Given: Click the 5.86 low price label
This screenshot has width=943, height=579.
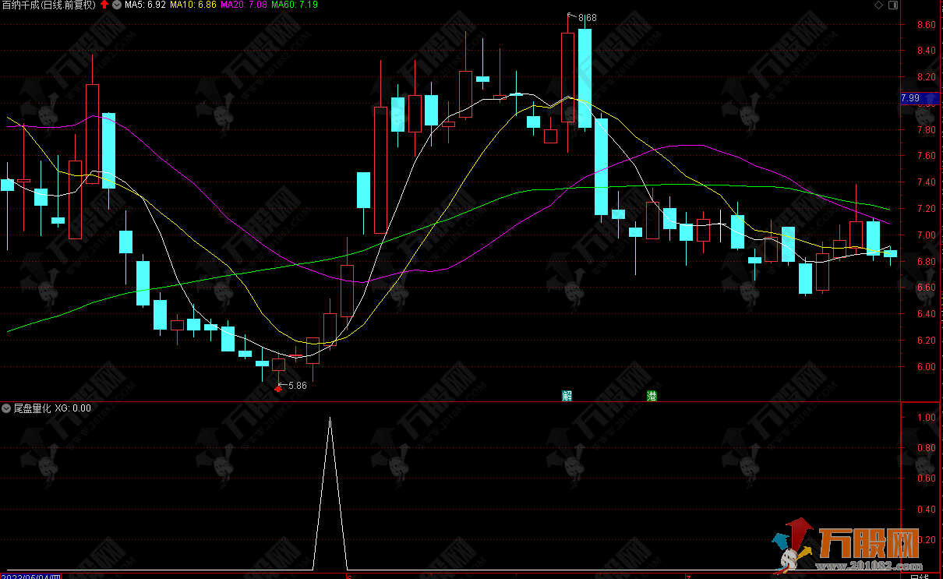Looking at the screenshot, I should [x=298, y=385].
